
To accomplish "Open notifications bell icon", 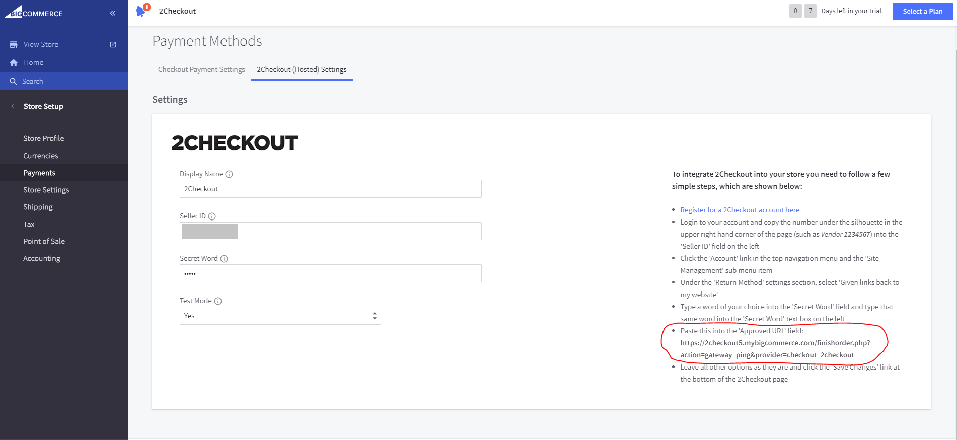I will (141, 11).
